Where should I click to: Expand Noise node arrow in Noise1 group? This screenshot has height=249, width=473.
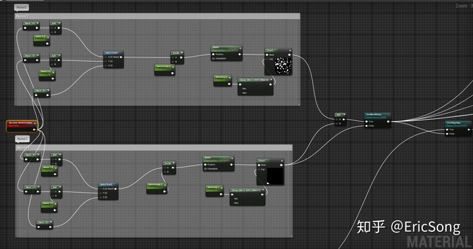coord(232,158)
